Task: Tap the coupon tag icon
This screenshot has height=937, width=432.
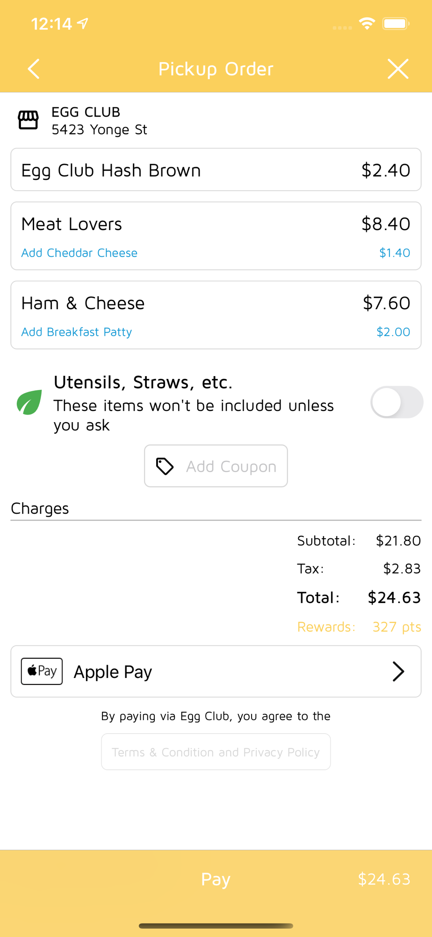Action: (165, 466)
